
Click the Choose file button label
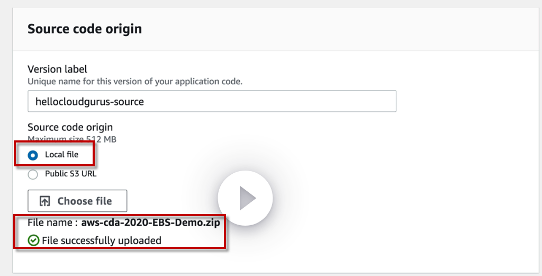pos(85,201)
